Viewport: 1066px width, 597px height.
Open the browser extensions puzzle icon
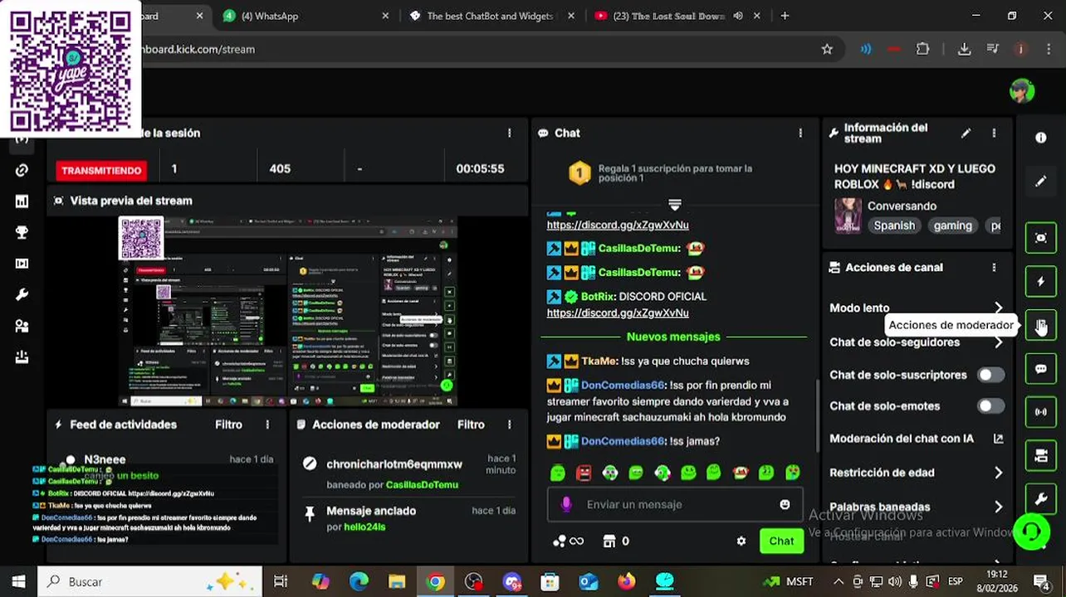pos(922,49)
